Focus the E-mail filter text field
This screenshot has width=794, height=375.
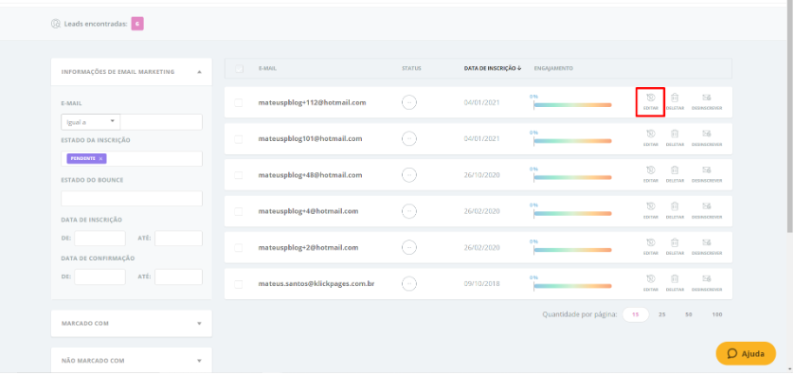[161, 122]
